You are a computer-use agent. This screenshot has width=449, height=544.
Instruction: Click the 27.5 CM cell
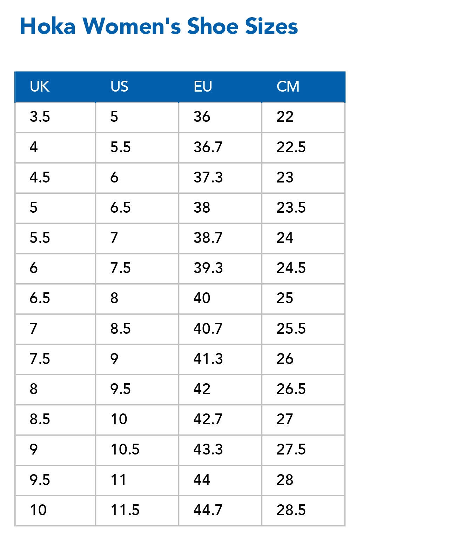pos(291,450)
